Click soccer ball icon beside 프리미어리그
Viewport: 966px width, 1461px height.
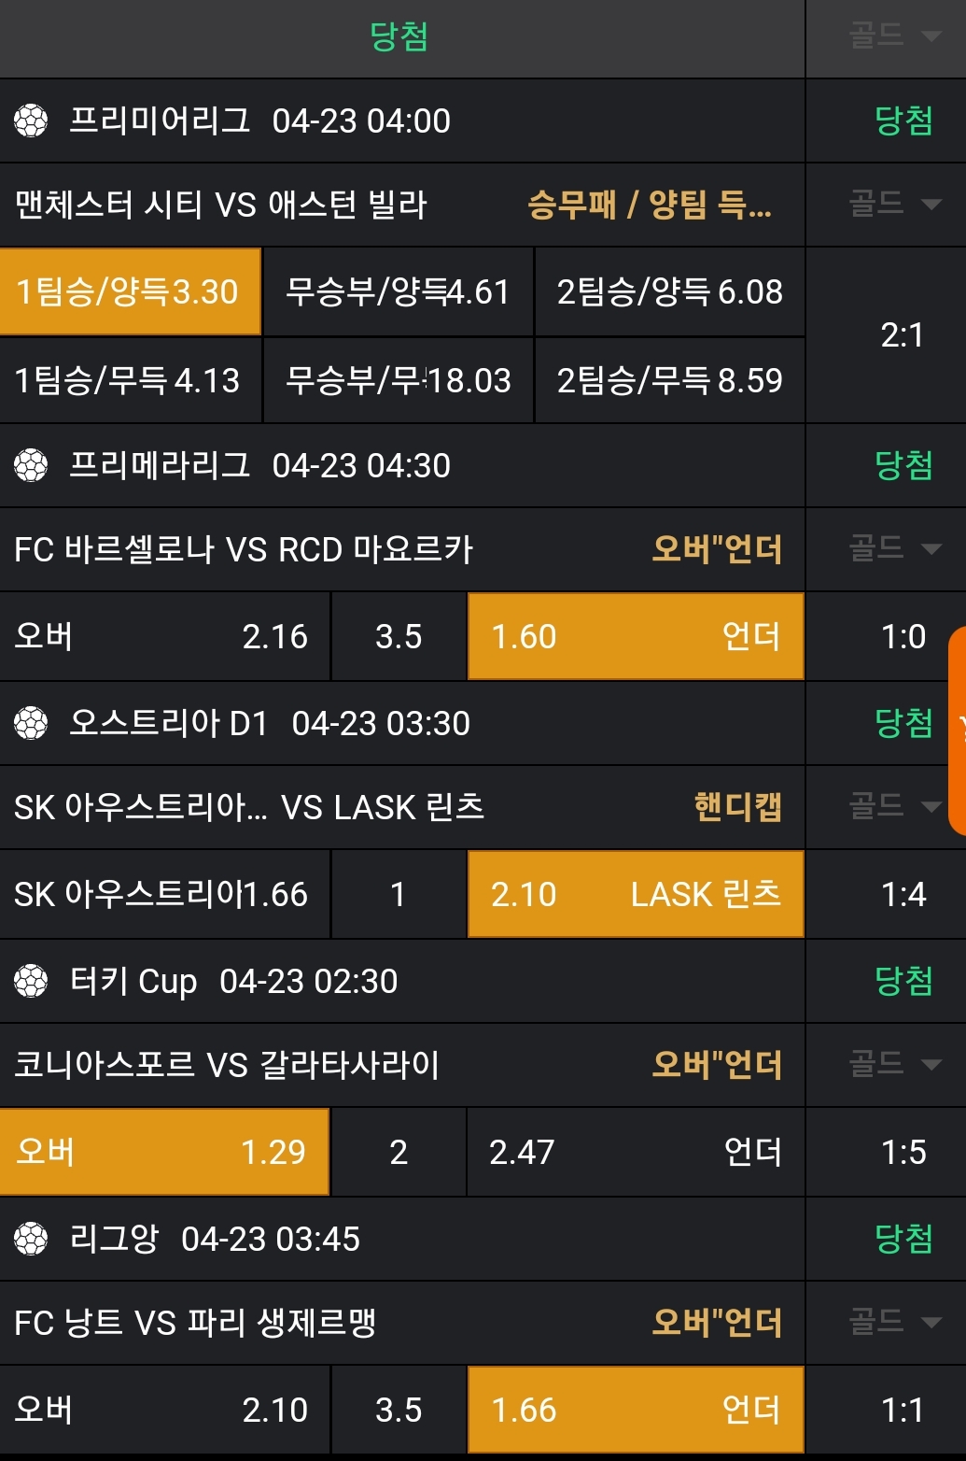click(x=31, y=121)
